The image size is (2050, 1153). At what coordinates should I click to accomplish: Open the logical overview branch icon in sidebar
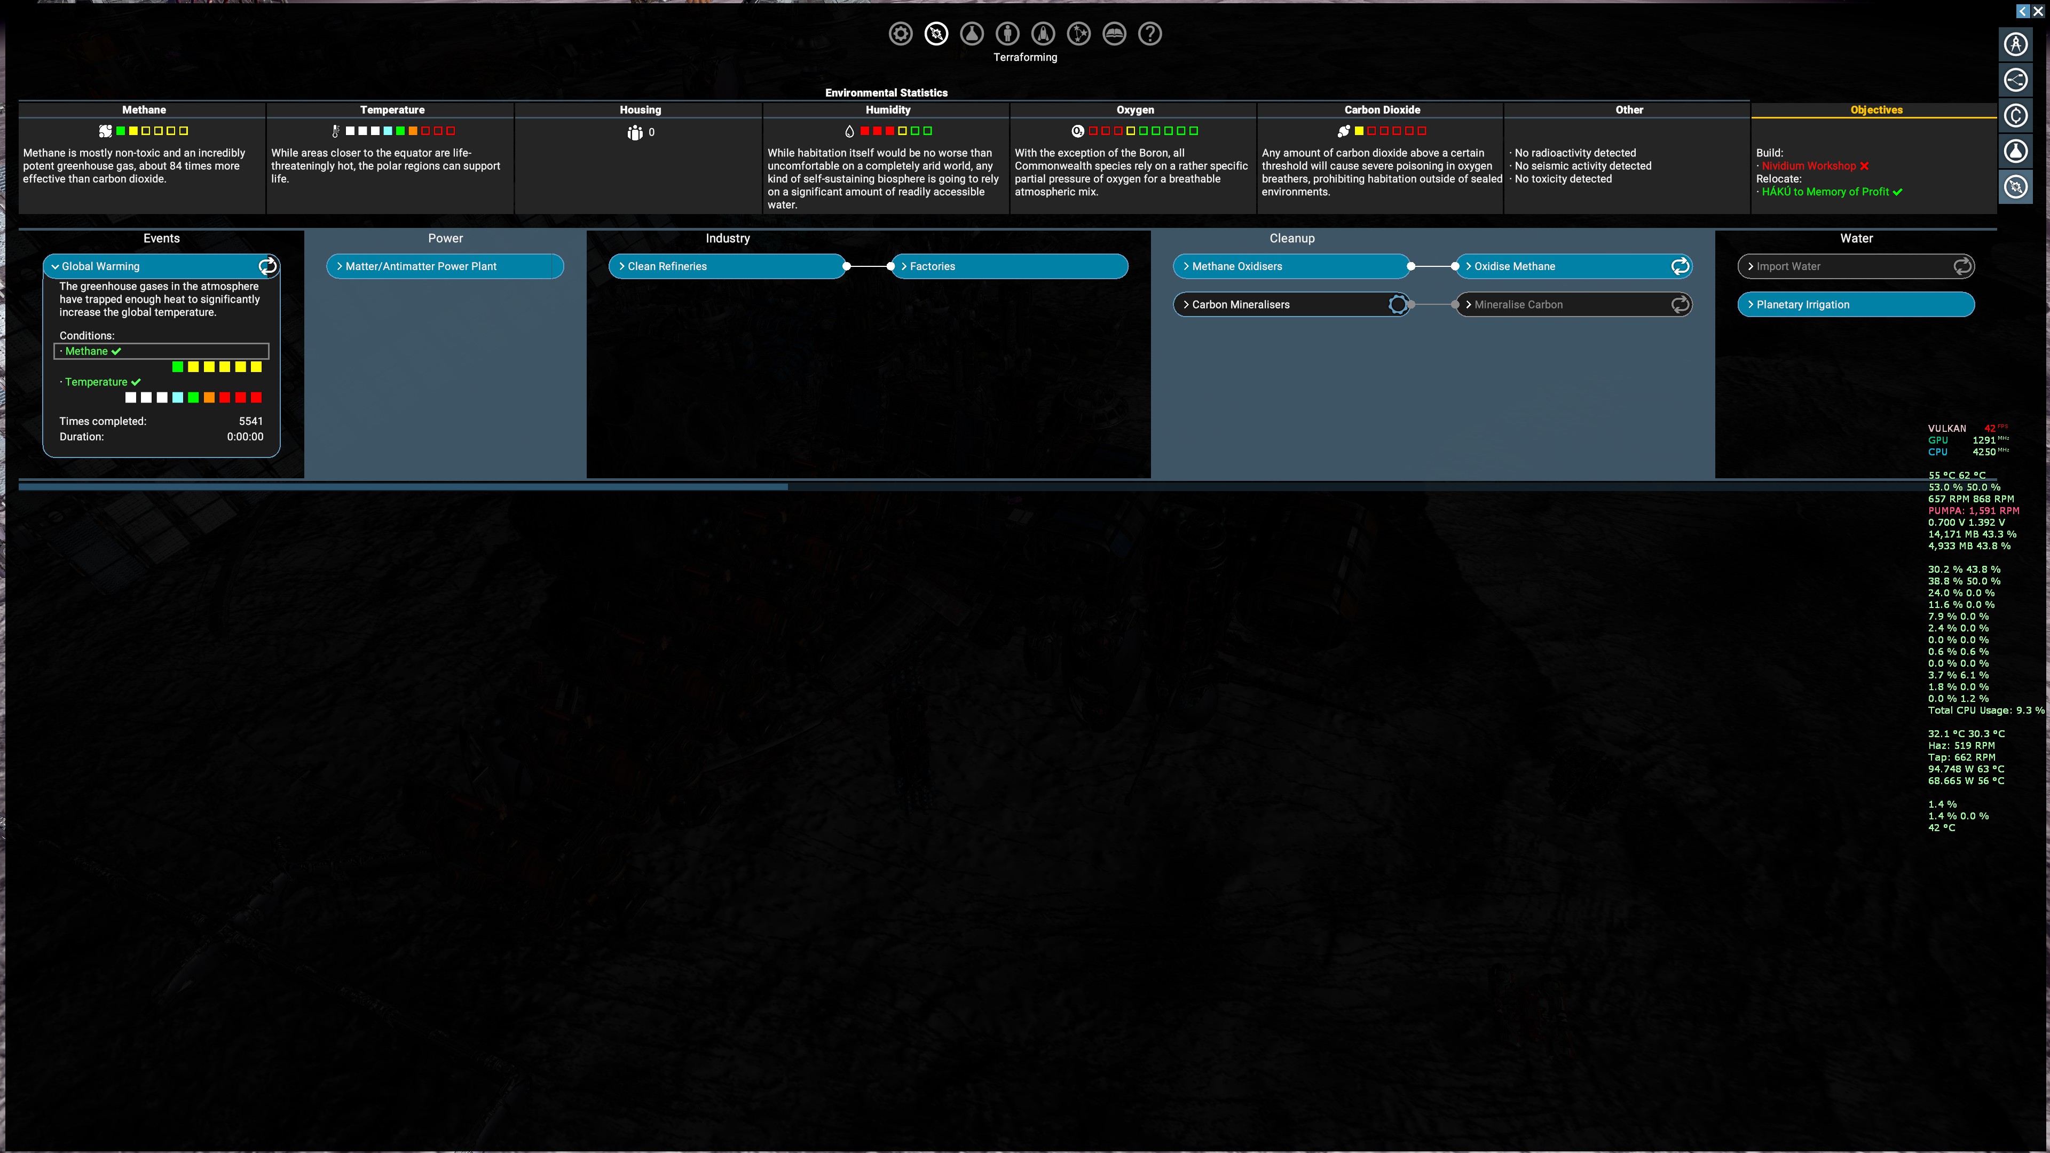(2015, 81)
